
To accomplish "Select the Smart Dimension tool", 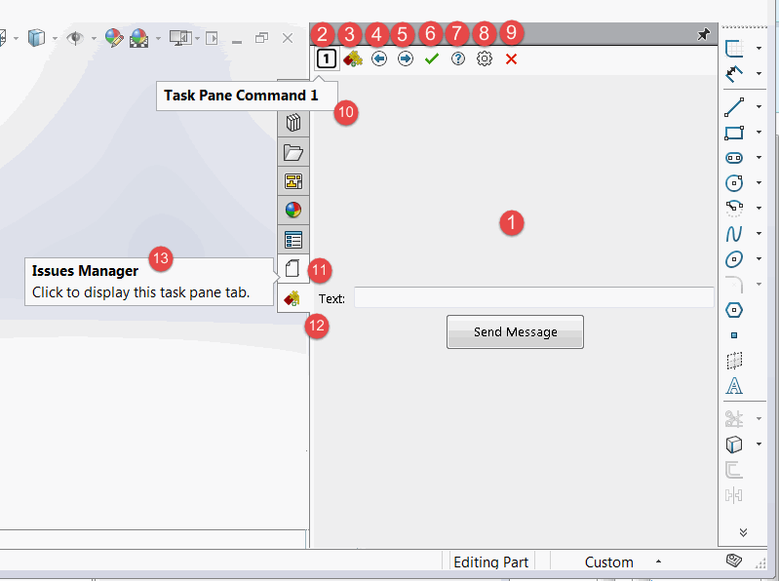I will click(x=734, y=73).
